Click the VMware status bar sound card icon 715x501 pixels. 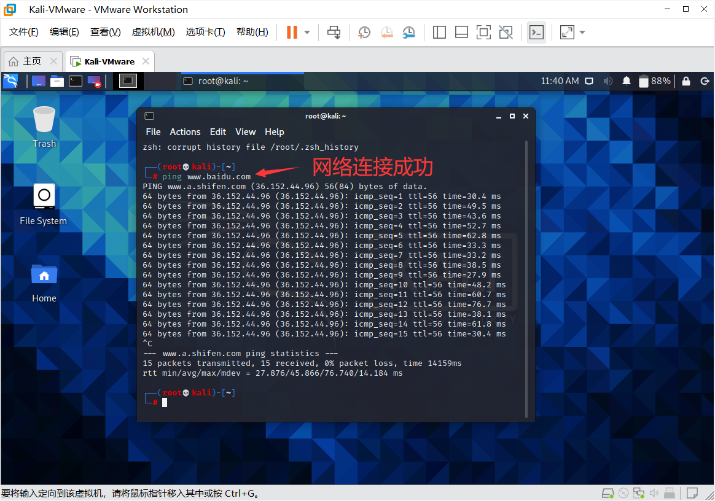point(654,493)
